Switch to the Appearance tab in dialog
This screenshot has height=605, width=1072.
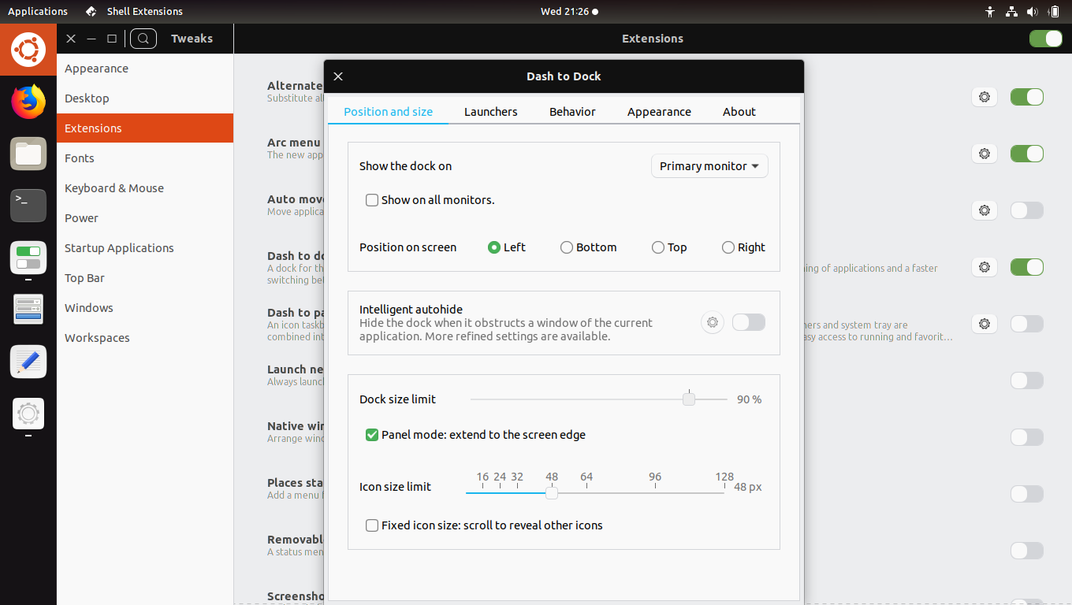659,112
